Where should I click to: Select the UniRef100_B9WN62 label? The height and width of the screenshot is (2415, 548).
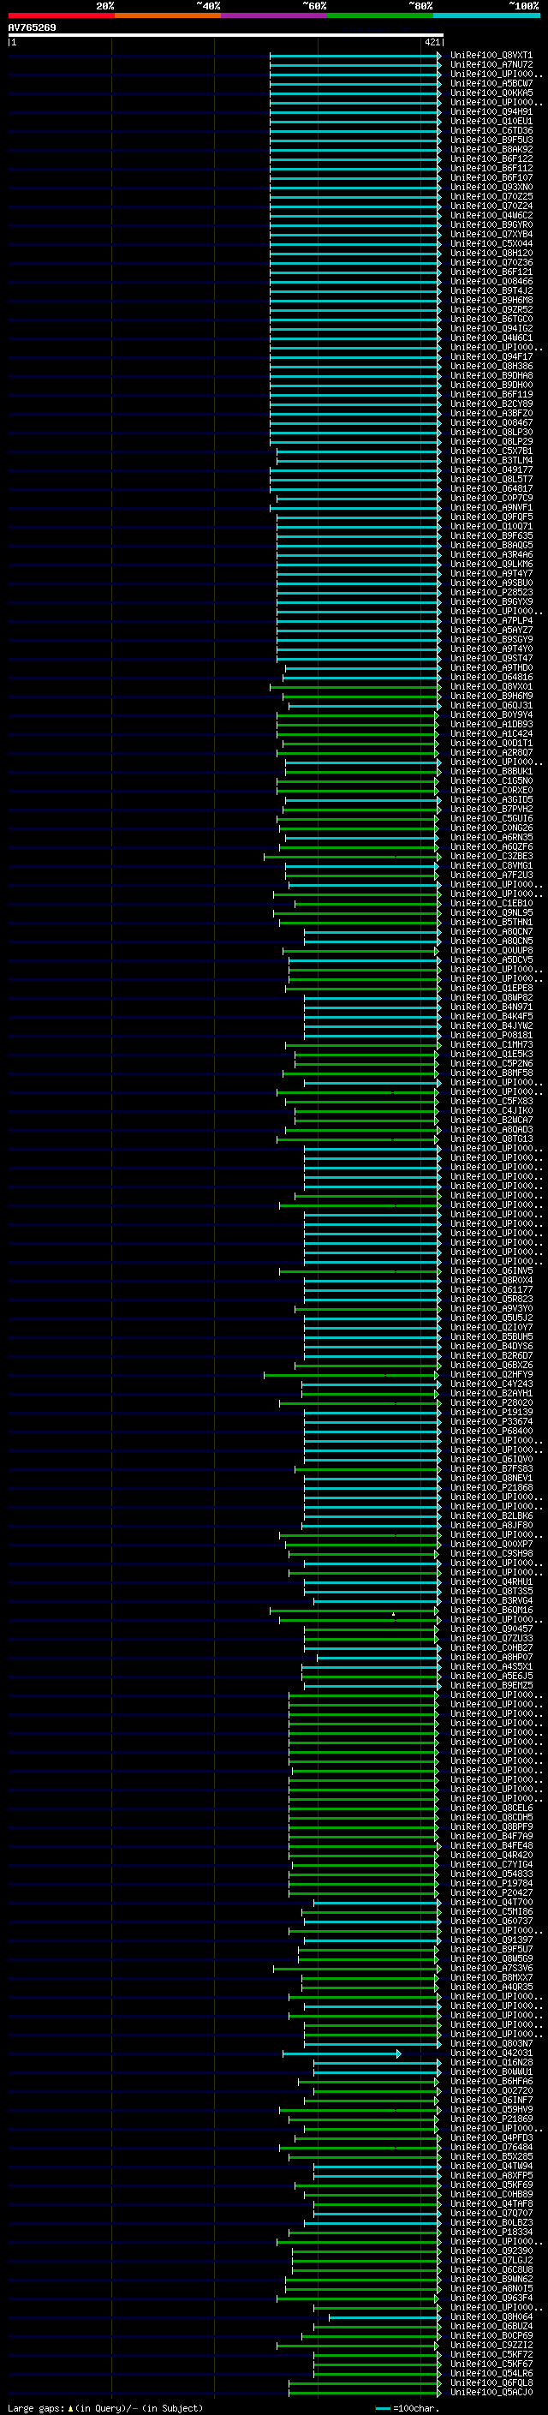point(491,2279)
